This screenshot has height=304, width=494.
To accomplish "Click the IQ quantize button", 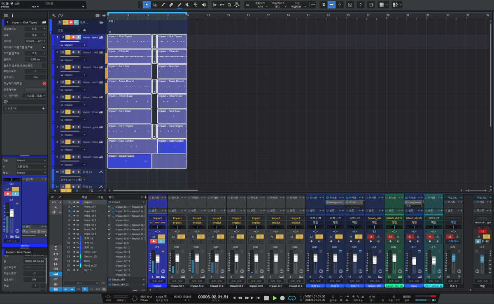I will [247, 5].
